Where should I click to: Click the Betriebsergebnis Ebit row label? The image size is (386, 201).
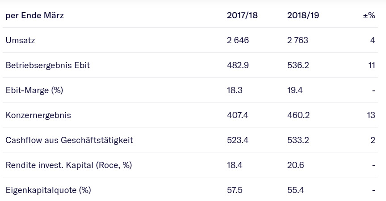(x=48, y=66)
